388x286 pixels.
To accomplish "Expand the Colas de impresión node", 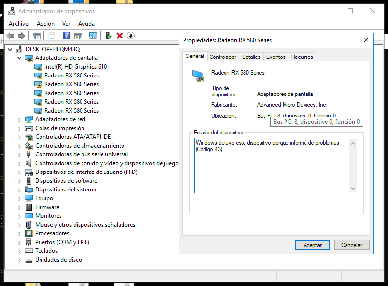I will [x=20, y=129].
